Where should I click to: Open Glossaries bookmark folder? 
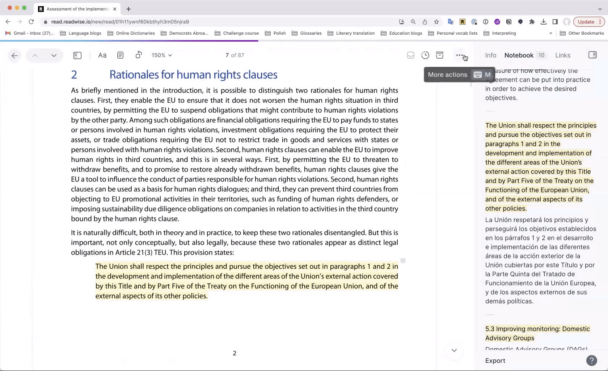(307, 33)
